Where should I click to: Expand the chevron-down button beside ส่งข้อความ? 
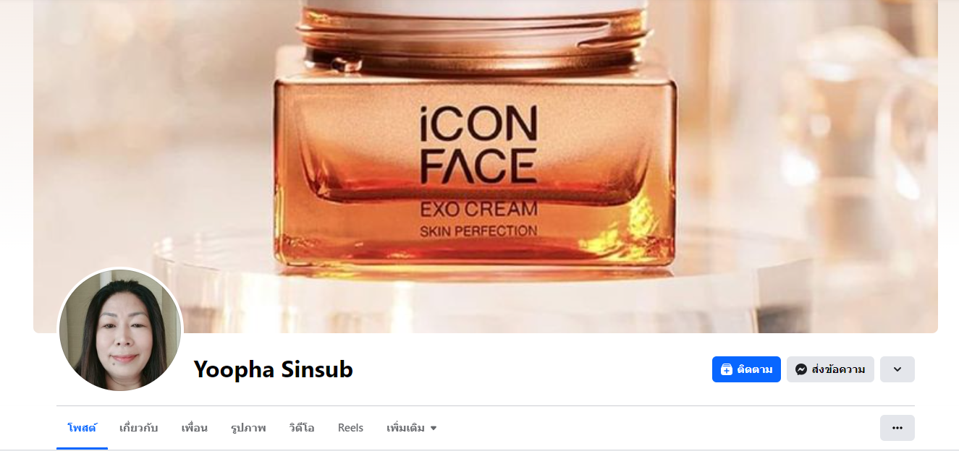pyautogui.click(x=897, y=369)
